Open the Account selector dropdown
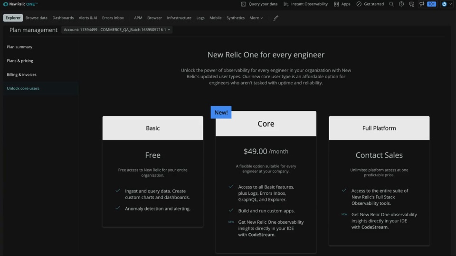The width and height of the screenshot is (456, 256). [x=117, y=29]
